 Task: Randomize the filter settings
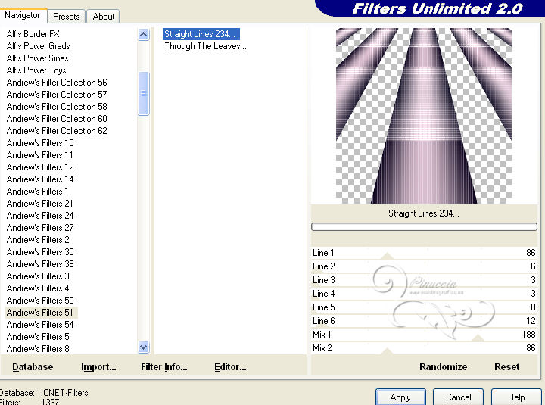coord(443,367)
